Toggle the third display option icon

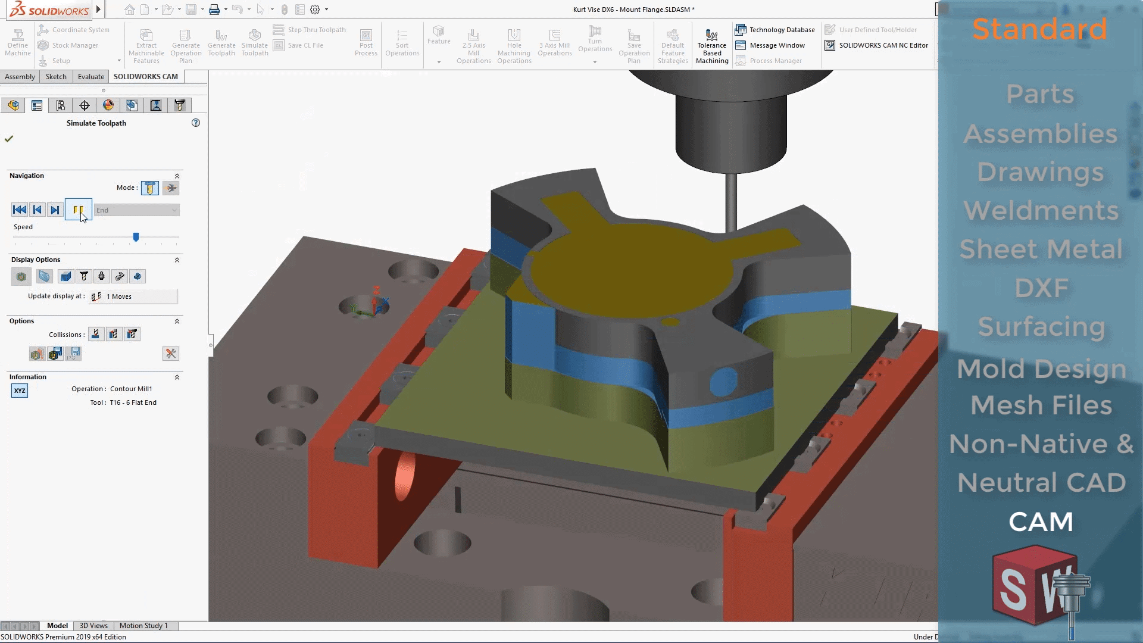[66, 276]
